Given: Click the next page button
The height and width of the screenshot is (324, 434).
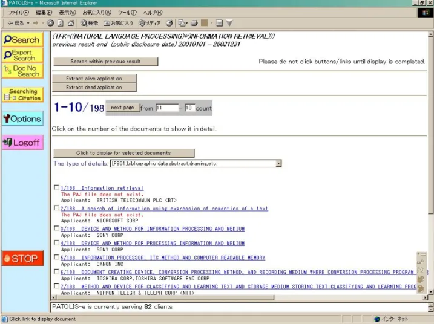Looking at the screenshot, I should pos(122,108).
